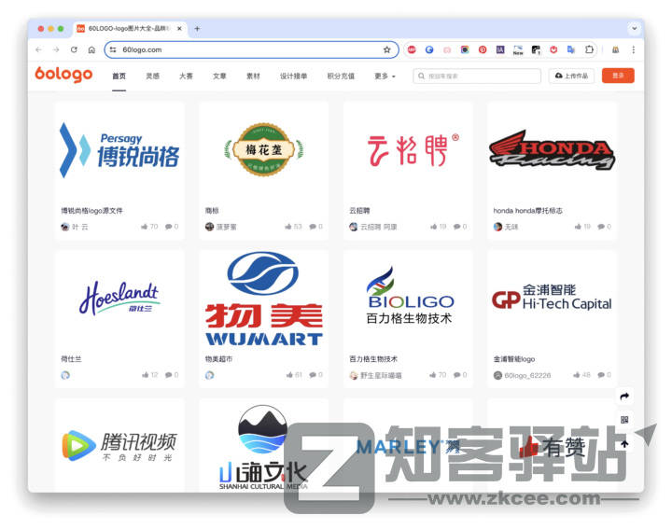This screenshot has width=672, height=529.
Task: Open the site information icon in address bar
Action: 113,49
